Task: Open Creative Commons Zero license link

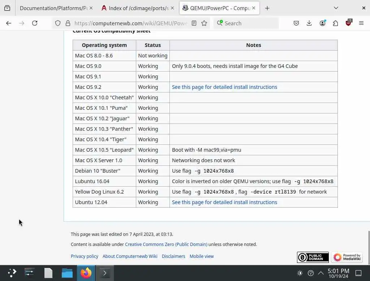Action: tap(166, 244)
